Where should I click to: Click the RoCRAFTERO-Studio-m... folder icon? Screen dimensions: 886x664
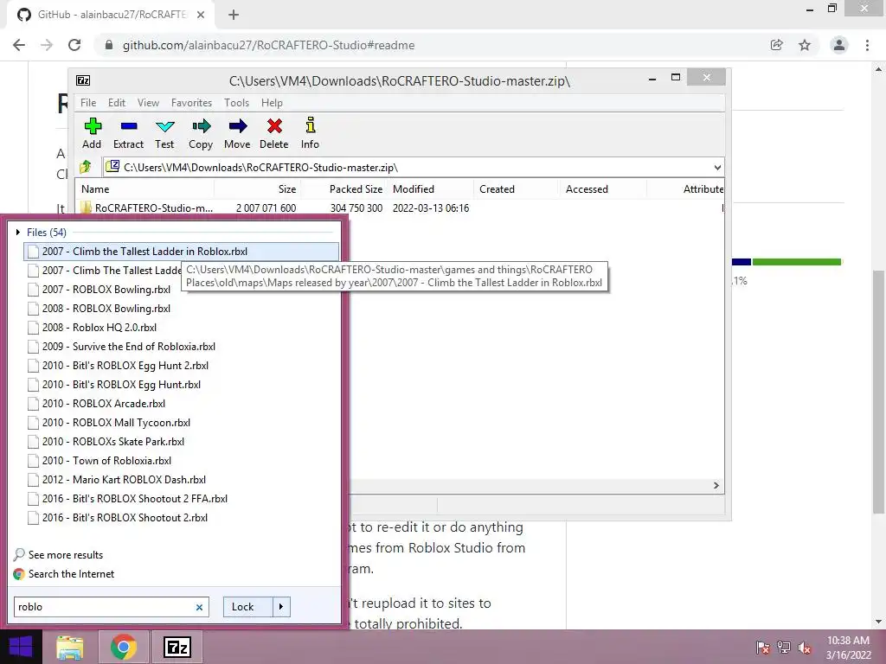[x=86, y=207]
